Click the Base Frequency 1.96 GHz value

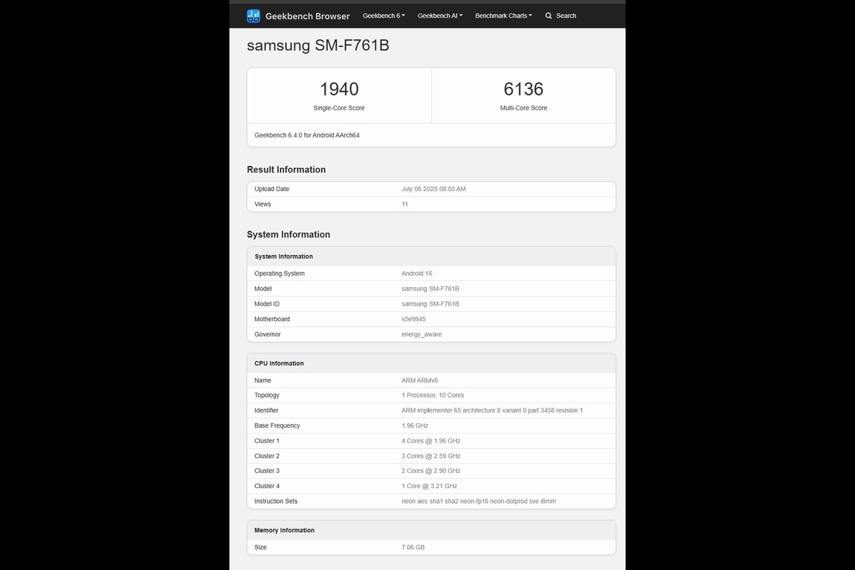(x=415, y=426)
